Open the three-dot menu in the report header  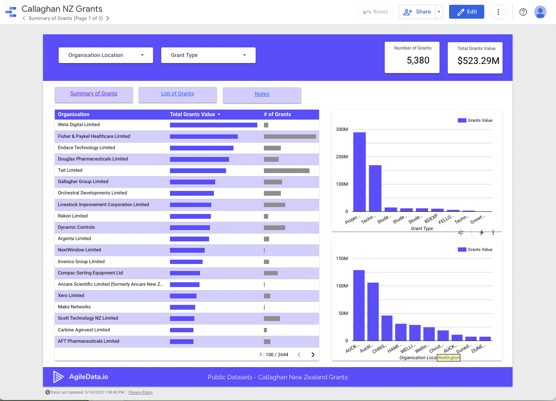pyautogui.click(x=498, y=12)
